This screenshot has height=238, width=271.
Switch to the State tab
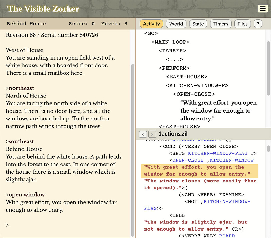click(198, 24)
